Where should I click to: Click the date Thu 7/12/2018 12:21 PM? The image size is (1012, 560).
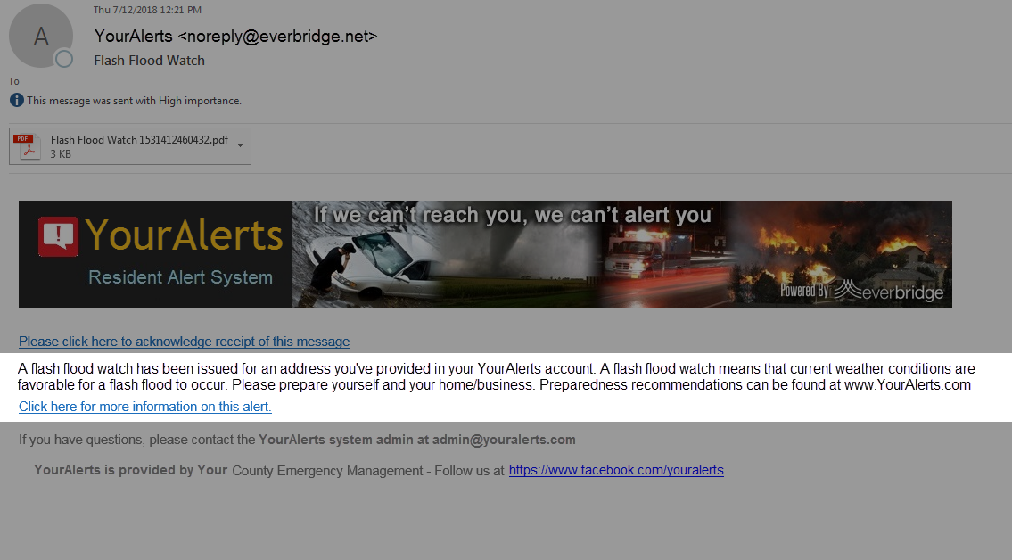coord(147,10)
